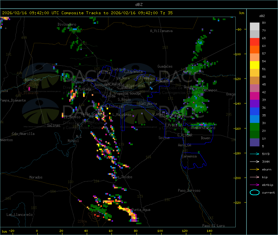
Task: Click the 'Aero_GH' map label
Action: [x=185, y=145]
